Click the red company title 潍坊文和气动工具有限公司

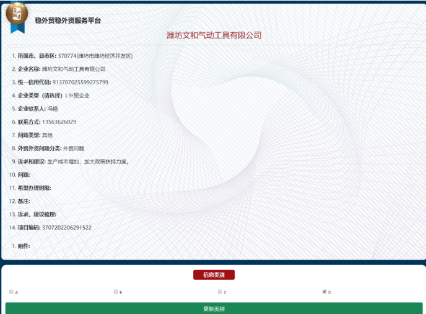(214, 35)
